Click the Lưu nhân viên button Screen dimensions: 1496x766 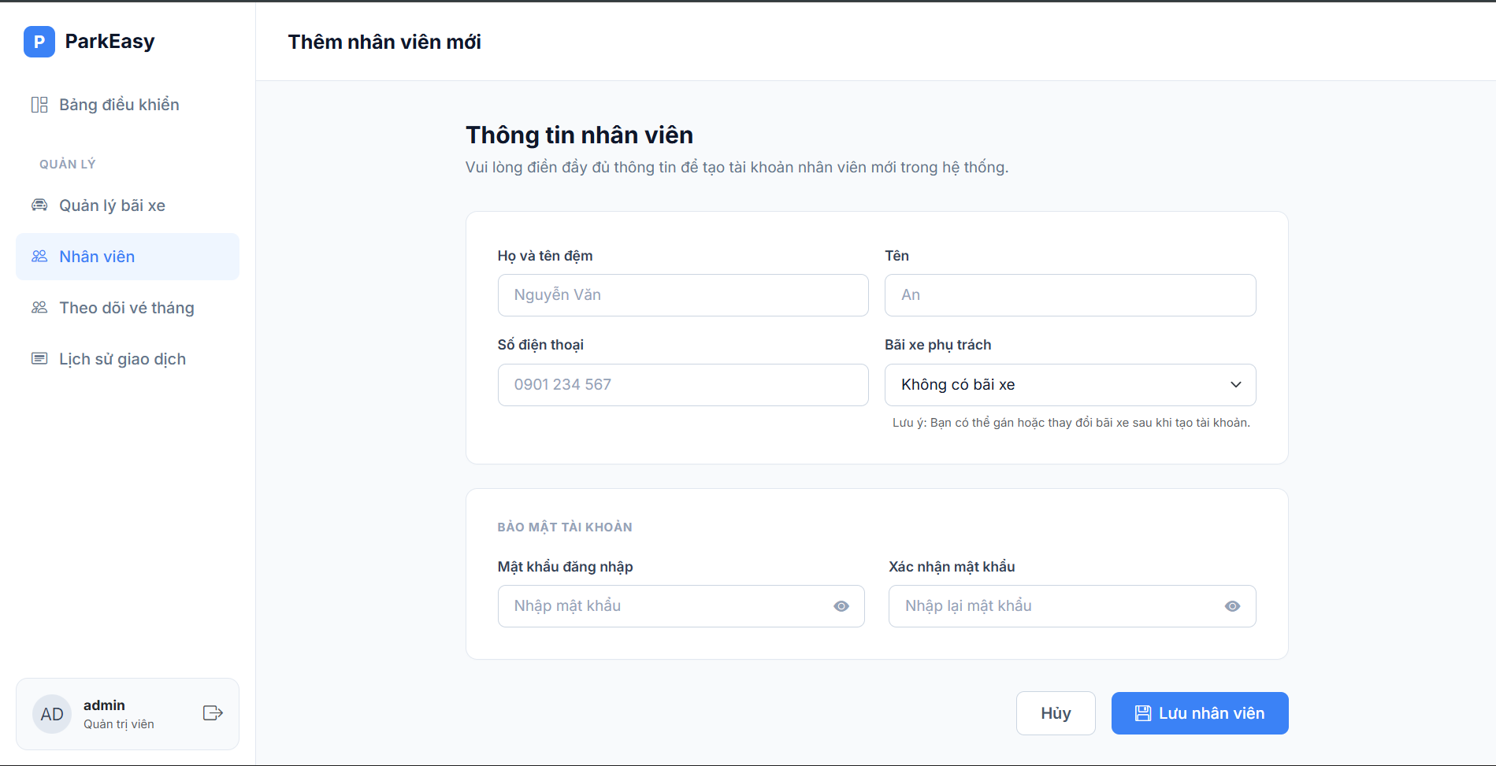pyautogui.click(x=1199, y=713)
